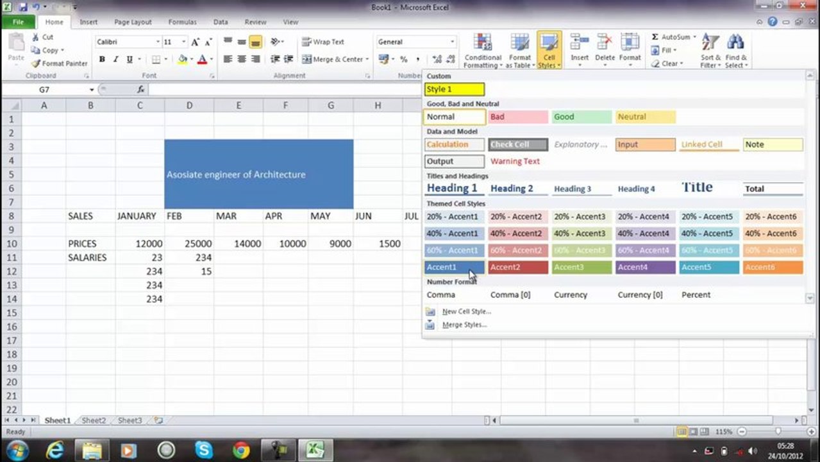Click the Shrink Font icon
This screenshot has height=462, width=820.
coord(209,42)
